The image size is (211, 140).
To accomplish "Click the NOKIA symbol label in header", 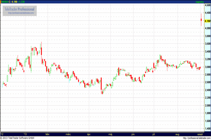I will click(x=5, y=2).
